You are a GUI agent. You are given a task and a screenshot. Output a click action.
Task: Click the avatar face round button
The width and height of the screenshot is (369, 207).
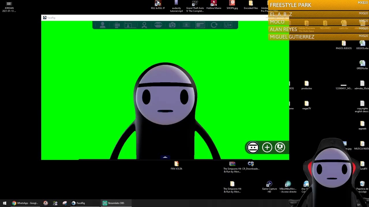point(253,147)
